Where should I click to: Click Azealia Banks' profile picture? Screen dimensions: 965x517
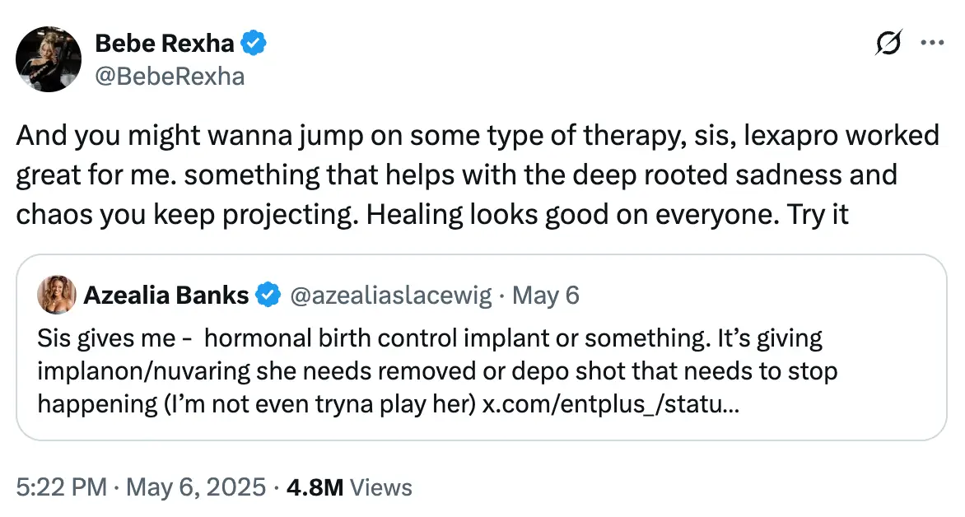(x=56, y=294)
